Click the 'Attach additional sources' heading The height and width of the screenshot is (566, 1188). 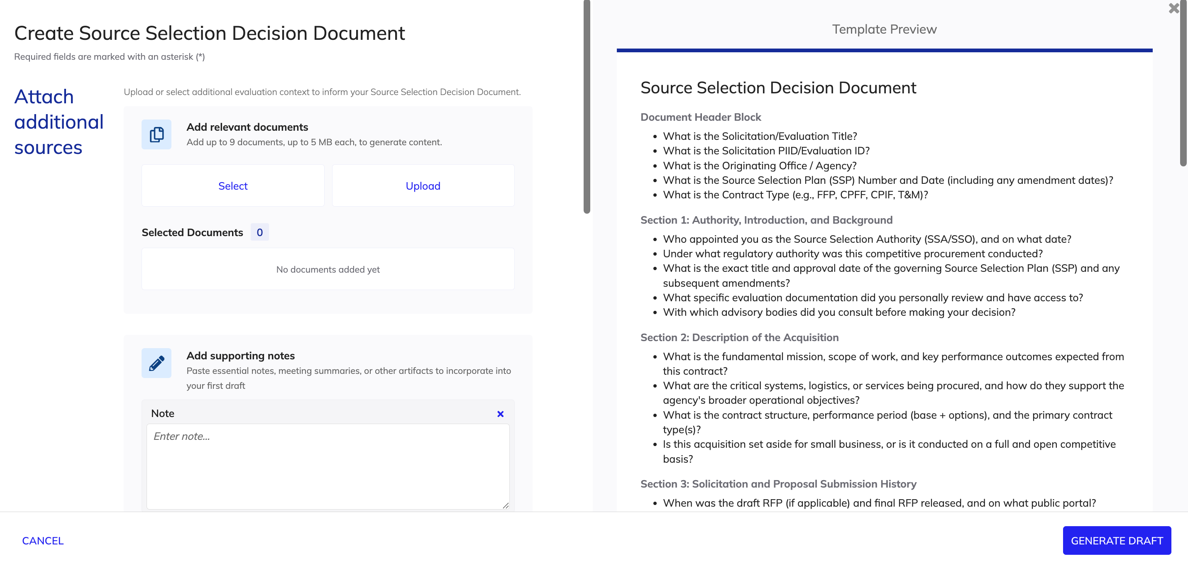[x=59, y=122]
